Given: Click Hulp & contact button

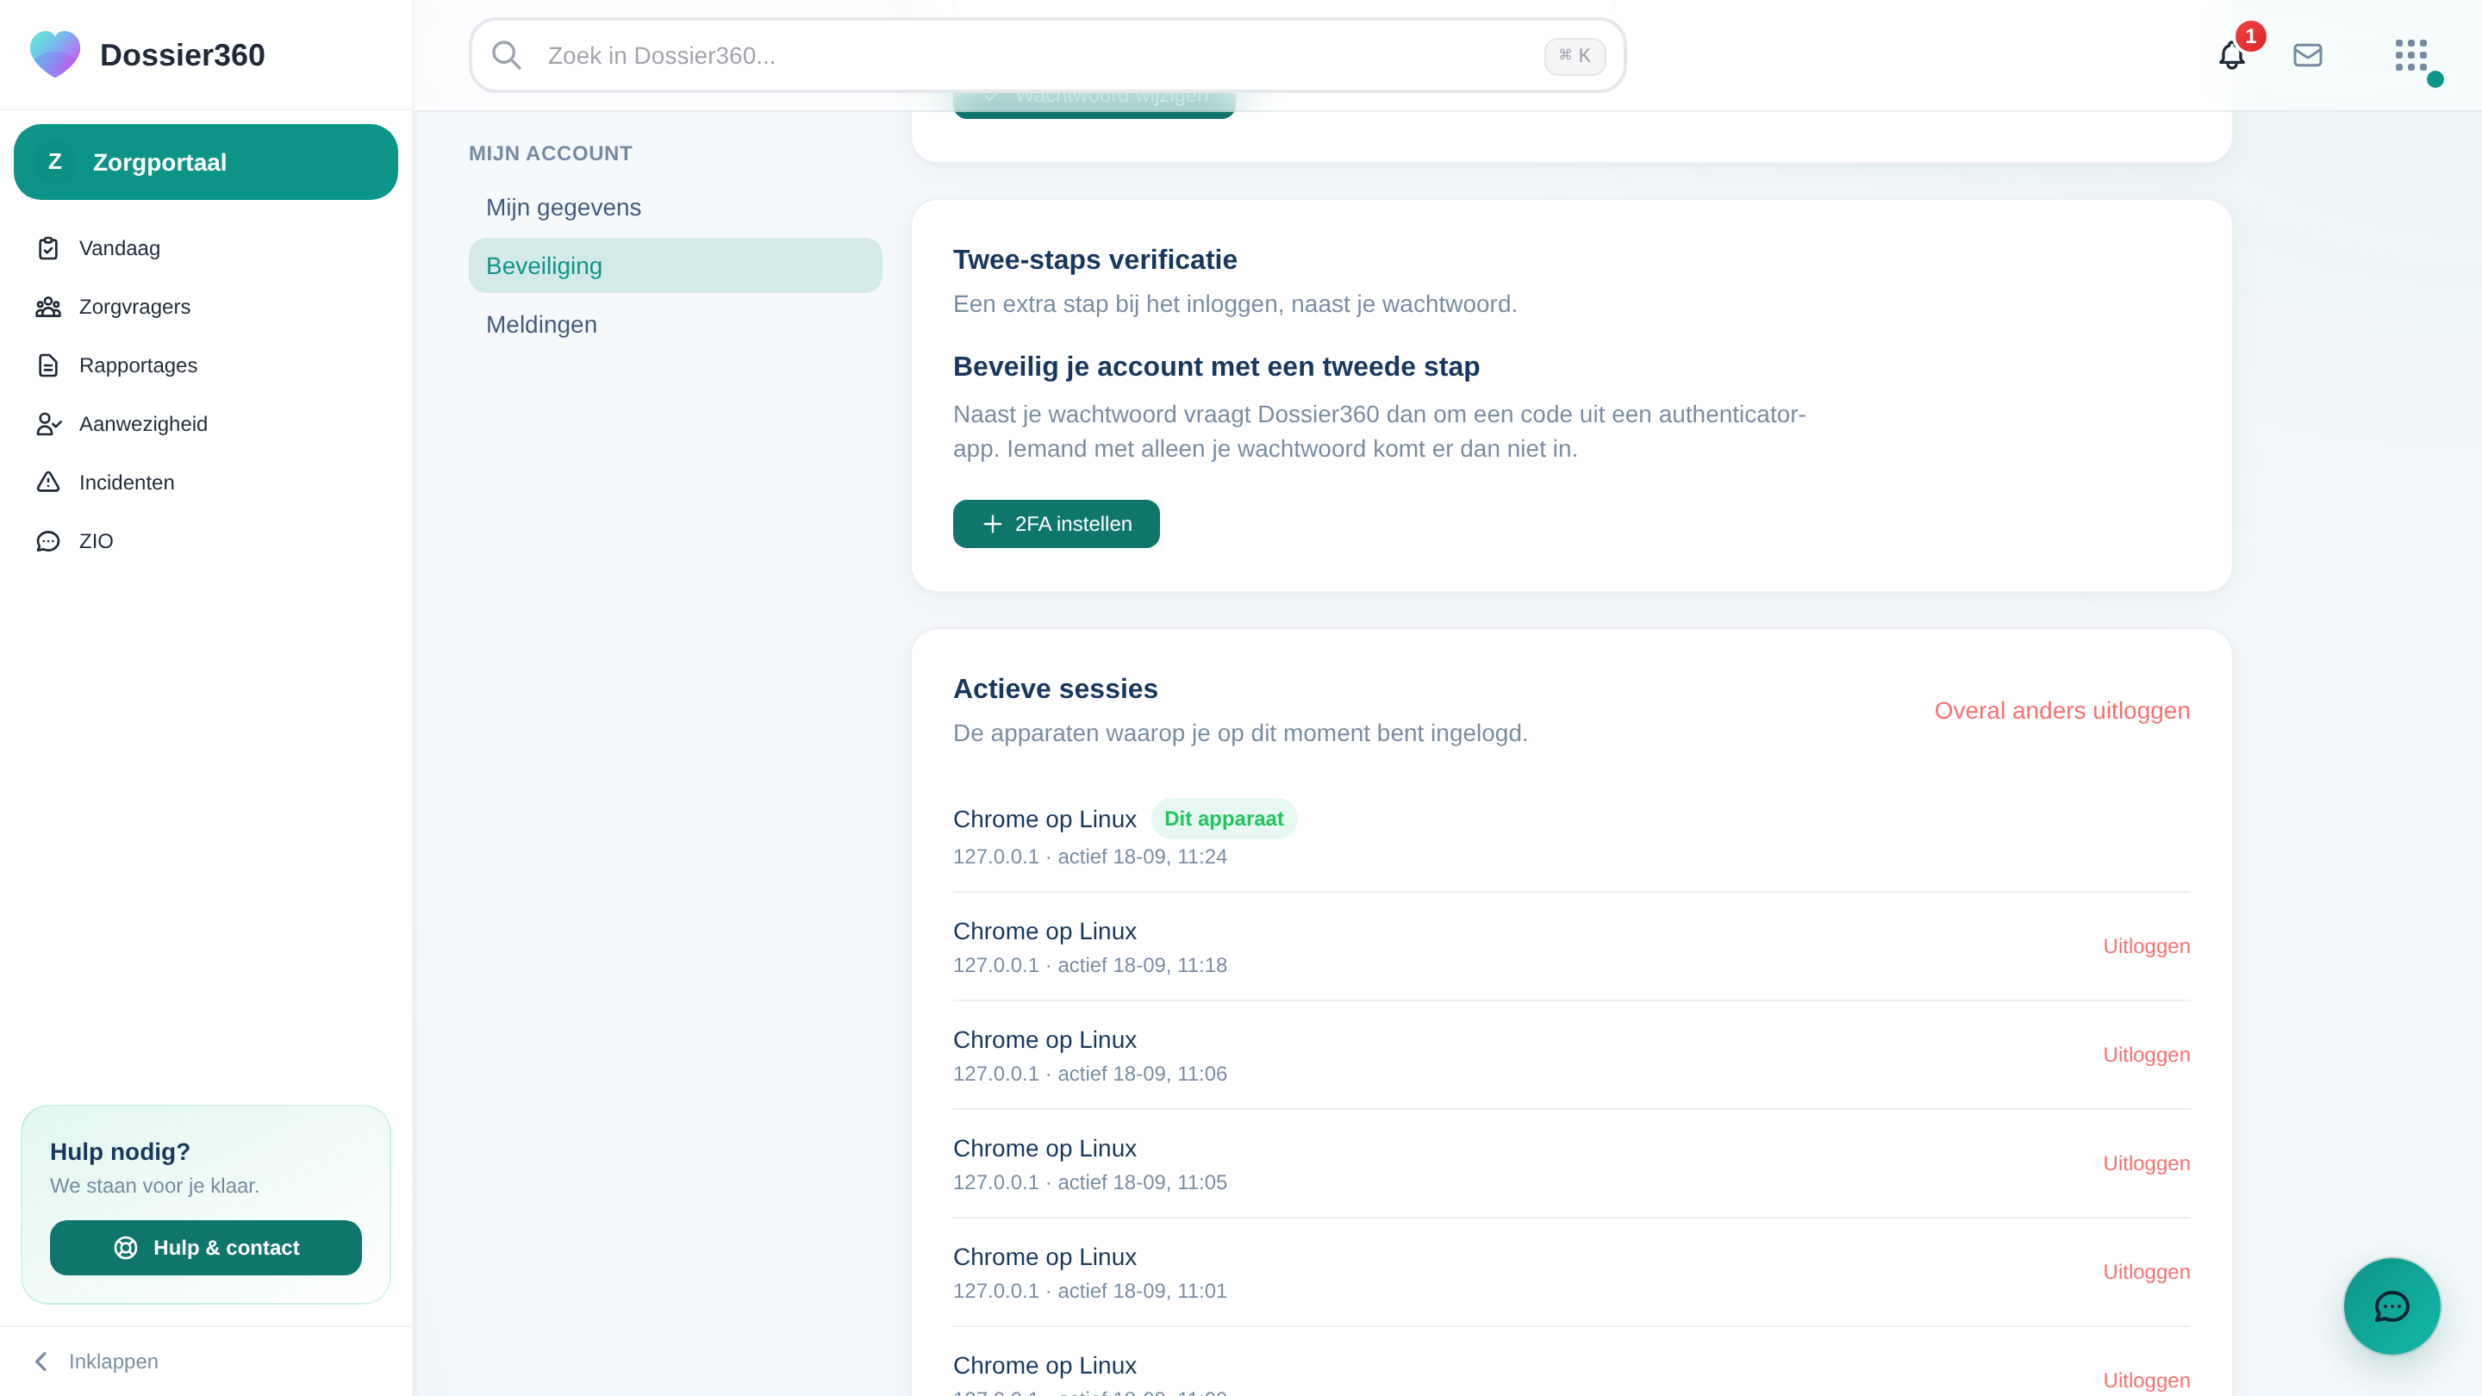Looking at the screenshot, I should (205, 1248).
